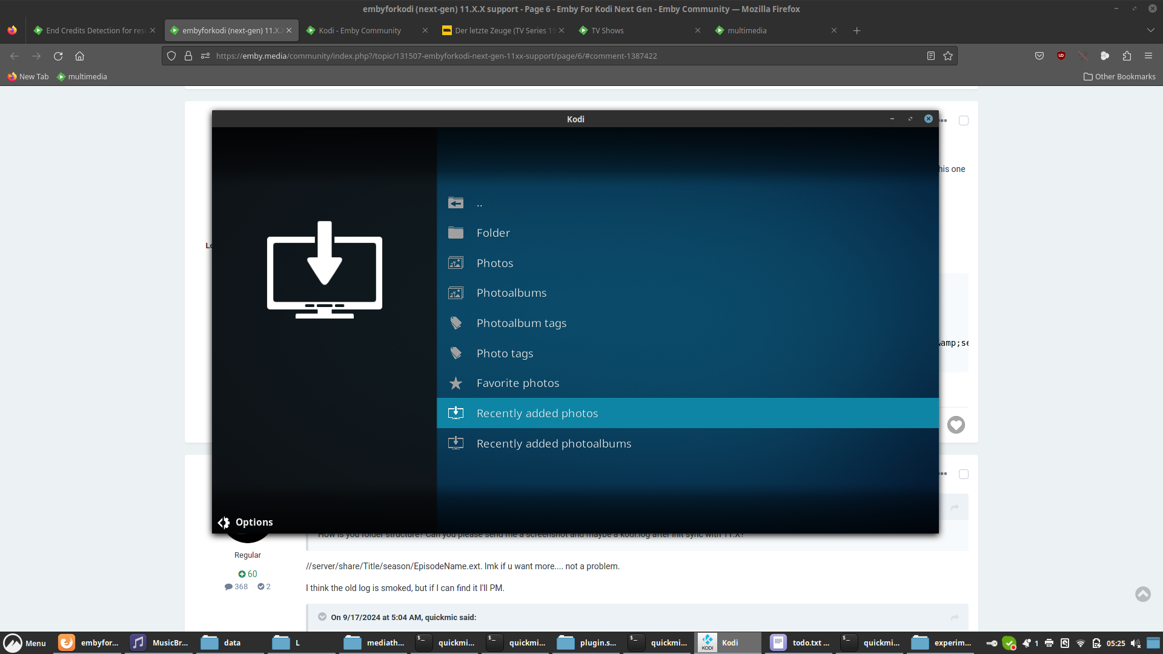This screenshot has height=654, width=1163.
Task: Tick the checkbox on the second post
Action: coord(964,474)
